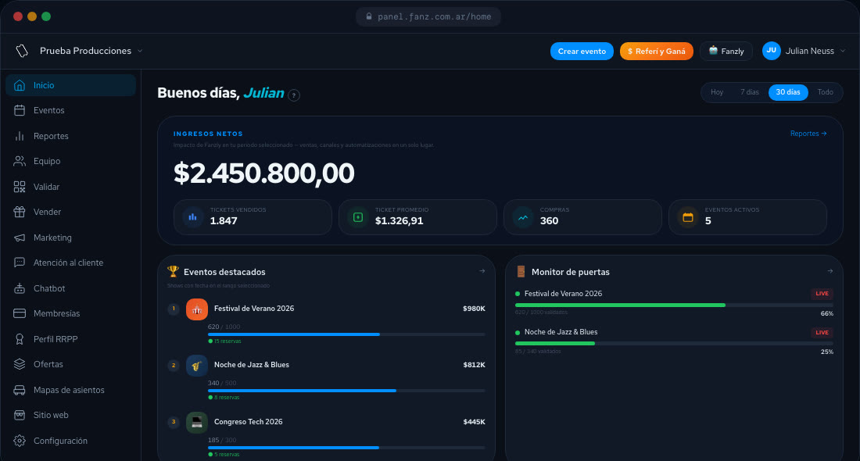Open Reportes from the sidebar
Image resolution: width=860 pixels, height=461 pixels.
51,136
